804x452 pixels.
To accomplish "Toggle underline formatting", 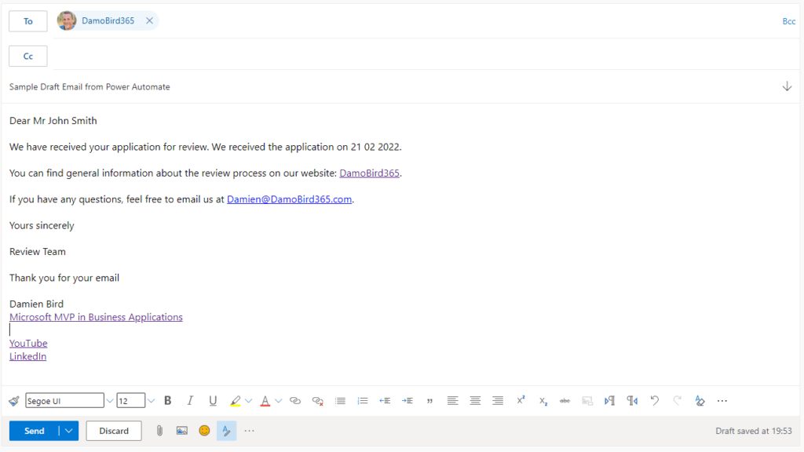I will click(213, 400).
